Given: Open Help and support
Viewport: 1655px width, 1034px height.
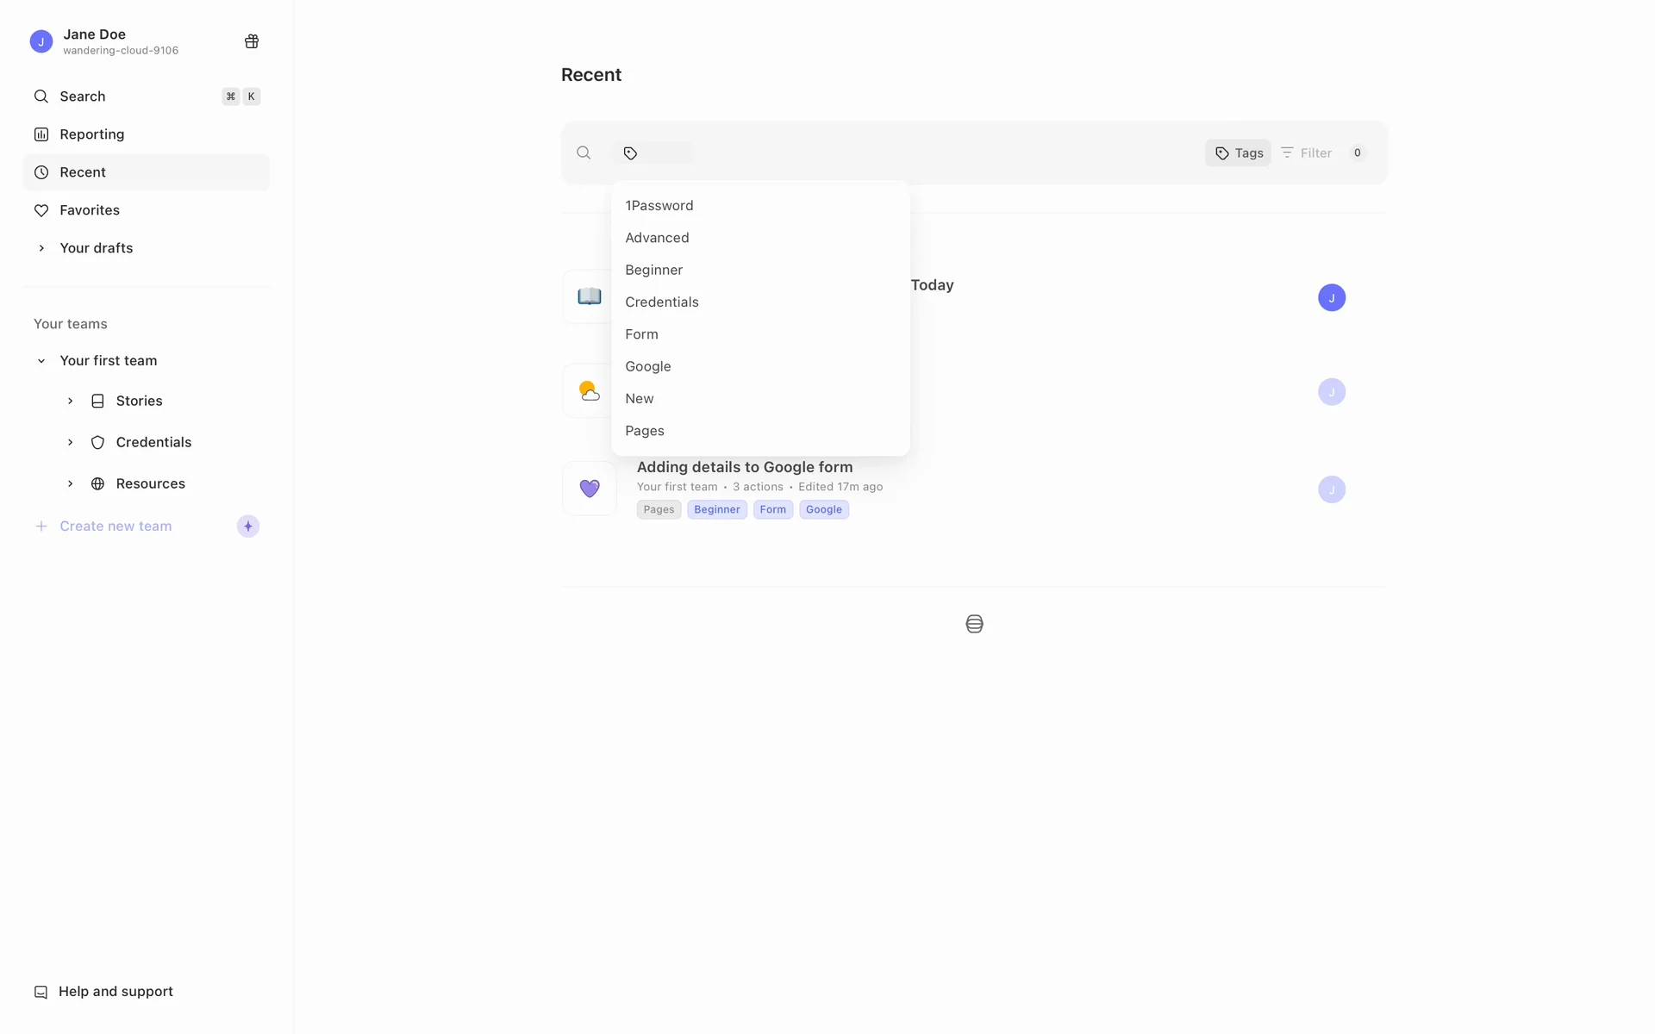Looking at the screenshot, I should coord(116,992).
